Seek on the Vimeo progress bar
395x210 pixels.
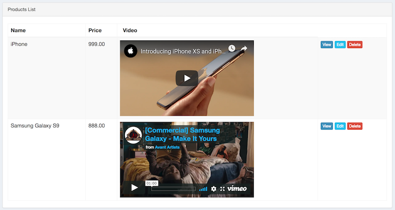click(x=173, y=189)
